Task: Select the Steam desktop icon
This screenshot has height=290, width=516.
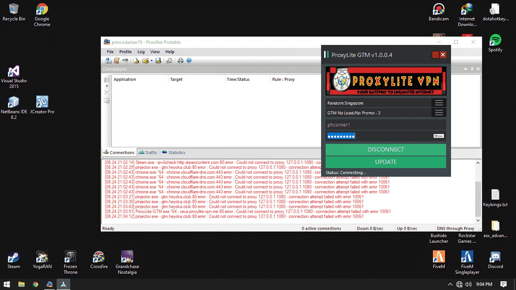Action: 14,260
